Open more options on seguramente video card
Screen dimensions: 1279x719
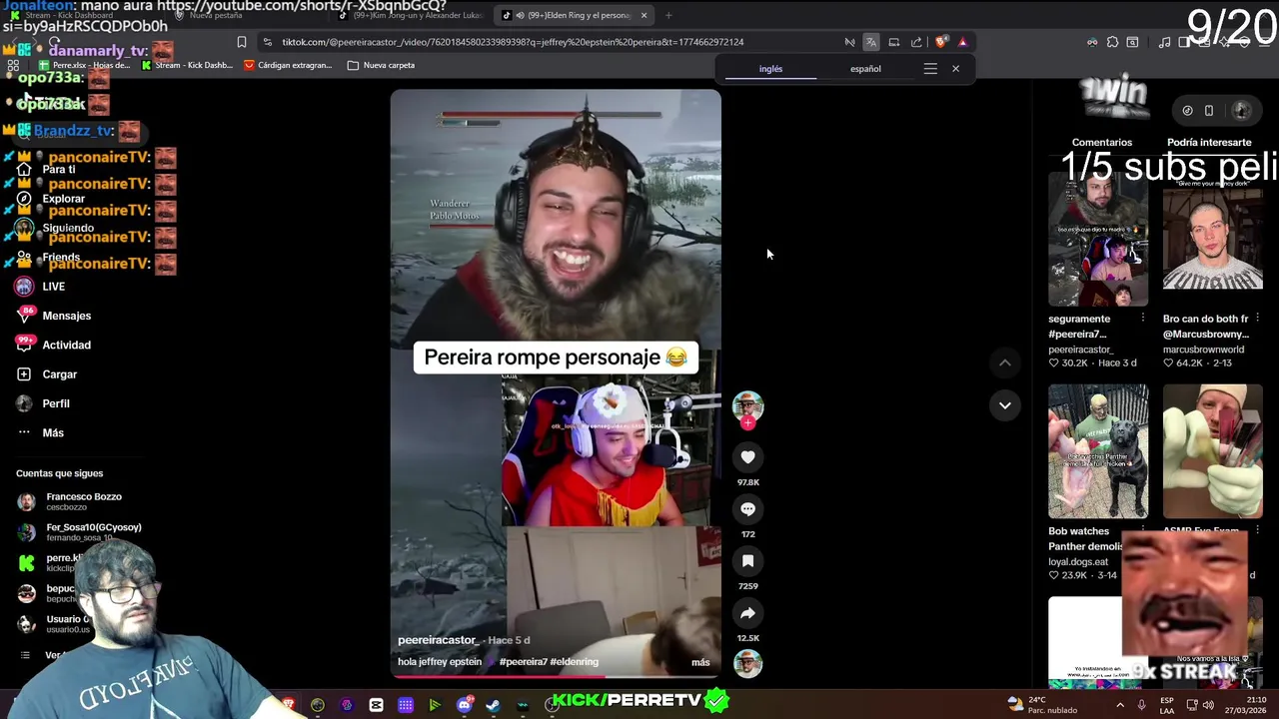tap(1143, 319)
